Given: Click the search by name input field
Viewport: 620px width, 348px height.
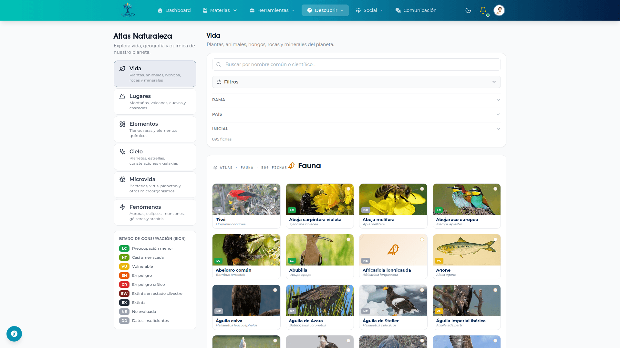Looking at the screenshot, I should tap(356, 64).
